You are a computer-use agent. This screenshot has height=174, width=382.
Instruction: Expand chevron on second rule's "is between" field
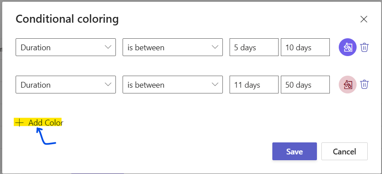coord(215,85)
